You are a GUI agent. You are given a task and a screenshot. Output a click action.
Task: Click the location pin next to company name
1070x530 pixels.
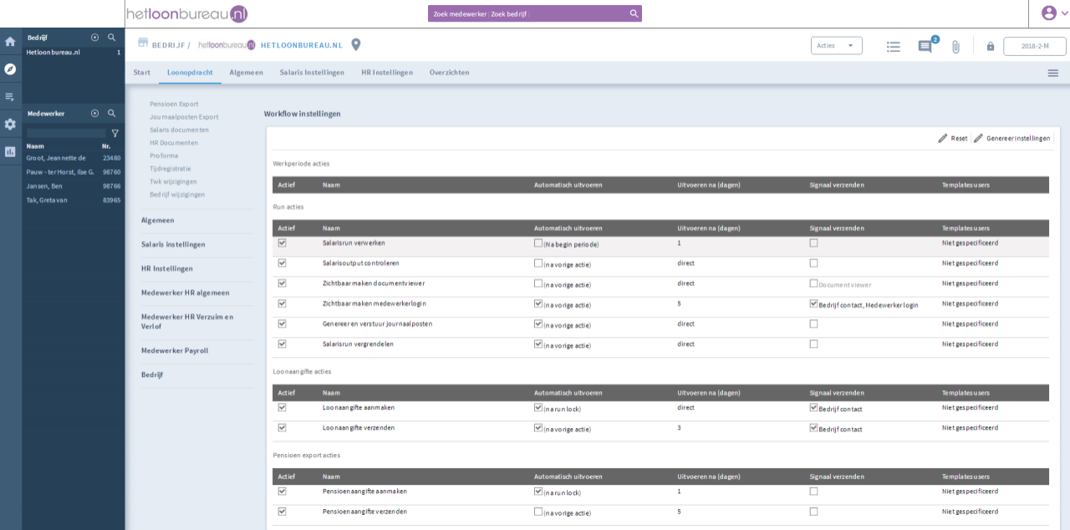355,45
